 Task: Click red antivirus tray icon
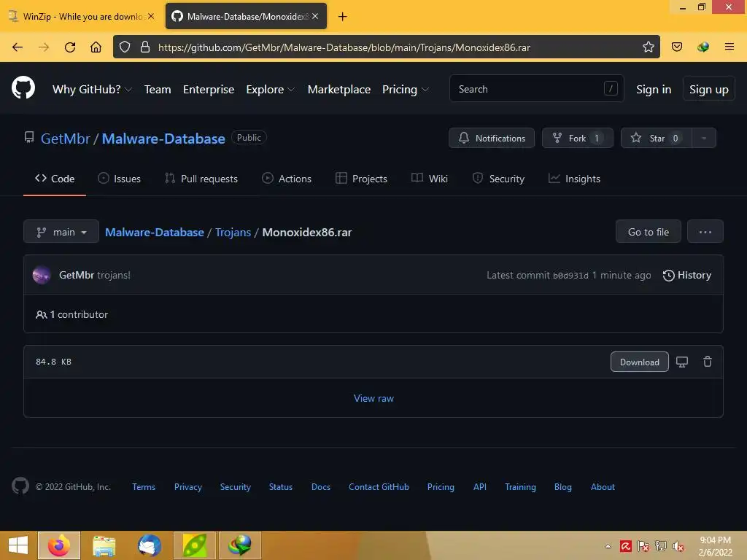[x=625, y=546]
